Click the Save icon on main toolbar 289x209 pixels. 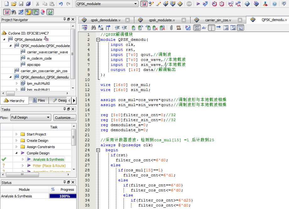click(21, 3)
